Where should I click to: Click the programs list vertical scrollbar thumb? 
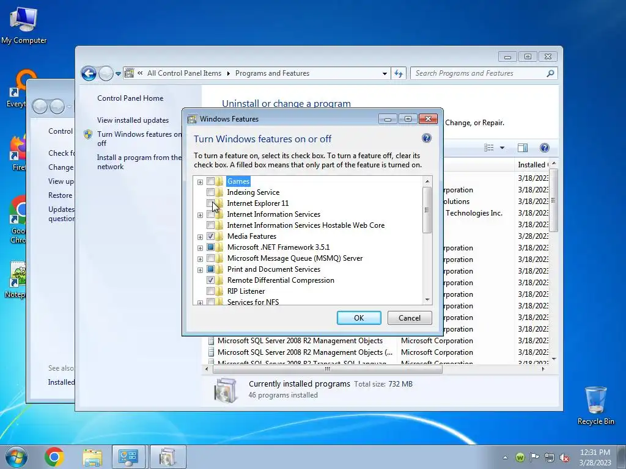[553, 200]
